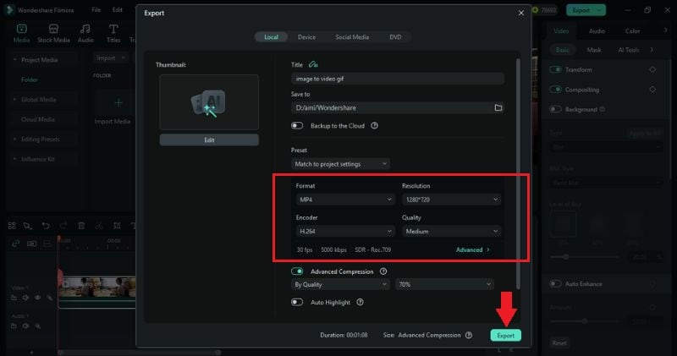Click the split scissors icon in timeline toolbar

point(99,226)
